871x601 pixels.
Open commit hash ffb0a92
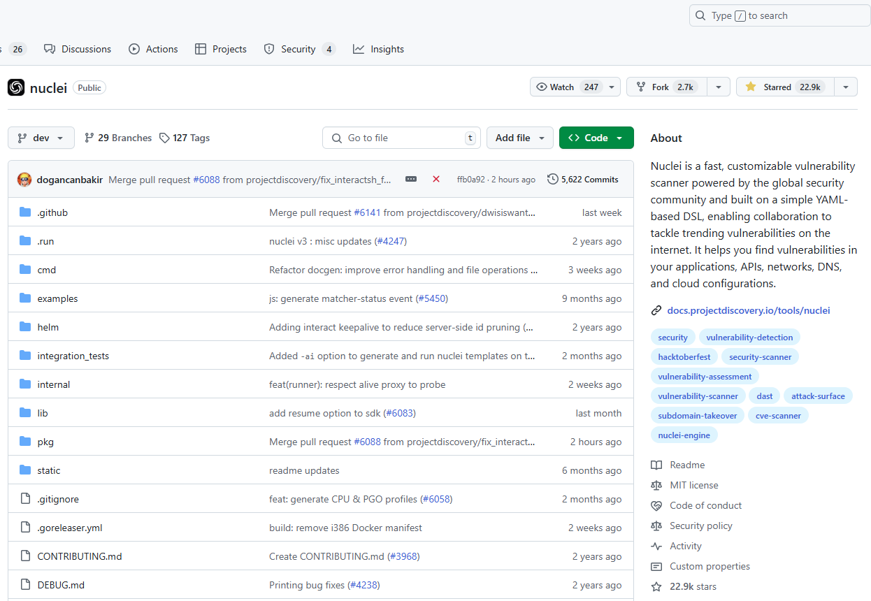point(470,180)
